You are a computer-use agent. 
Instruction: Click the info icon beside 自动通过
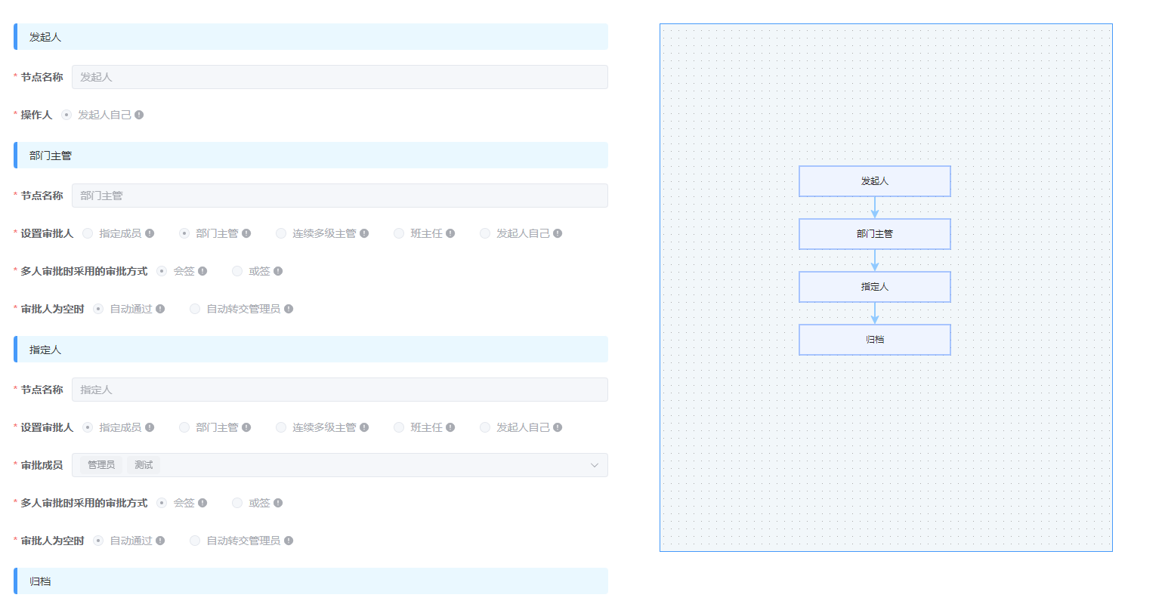click(161, 308)
